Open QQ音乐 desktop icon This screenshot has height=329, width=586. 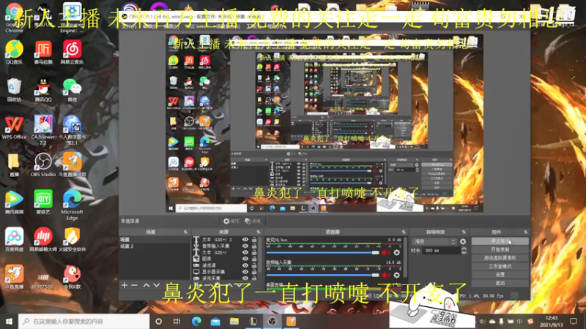[x=14, y=52]
